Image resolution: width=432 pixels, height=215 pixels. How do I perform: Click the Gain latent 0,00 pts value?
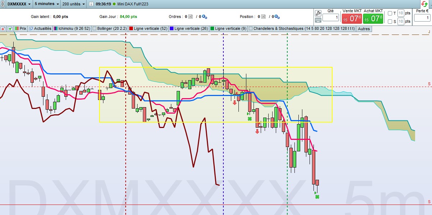[60, 17]
